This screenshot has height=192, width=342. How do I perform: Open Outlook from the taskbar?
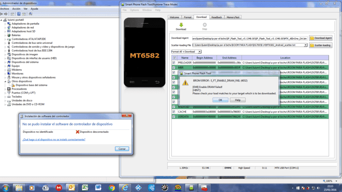coord(72,187)
